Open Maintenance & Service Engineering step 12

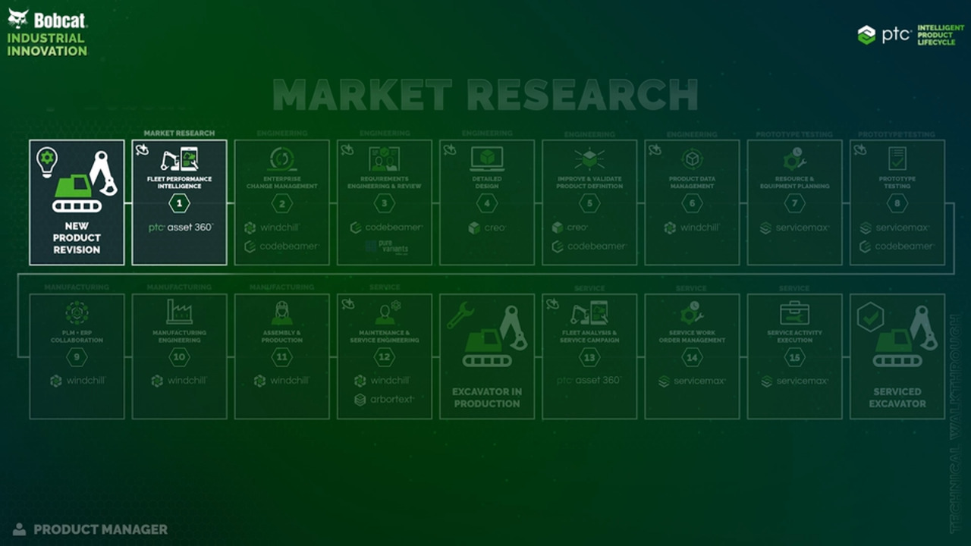385,356
